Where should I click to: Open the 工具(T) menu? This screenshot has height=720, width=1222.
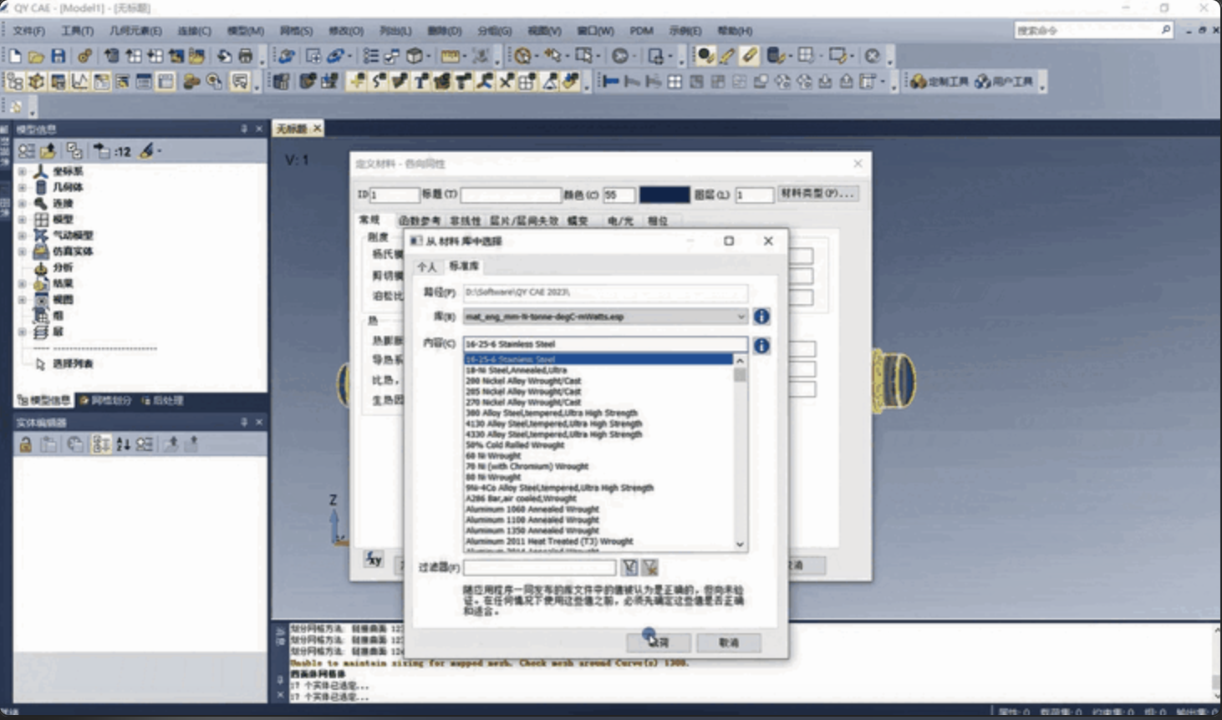pyautogui.click(x=77, y=30)
